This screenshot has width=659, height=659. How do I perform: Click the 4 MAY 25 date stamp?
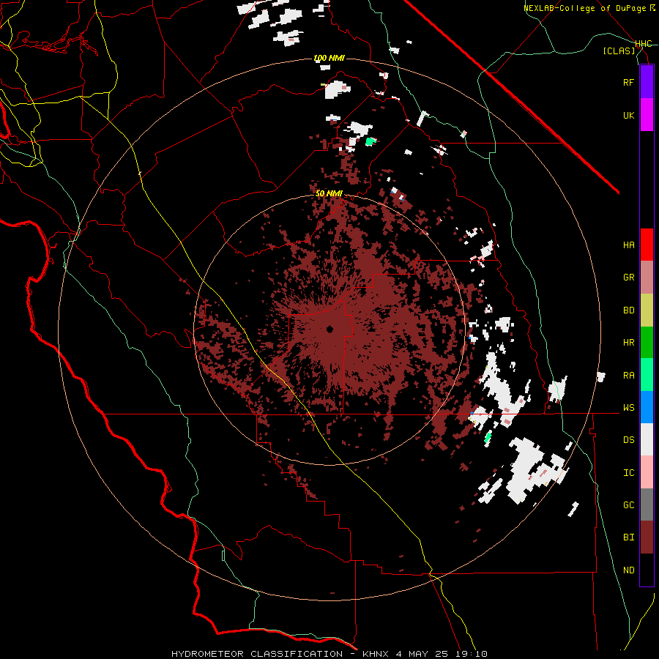point(422,654)
